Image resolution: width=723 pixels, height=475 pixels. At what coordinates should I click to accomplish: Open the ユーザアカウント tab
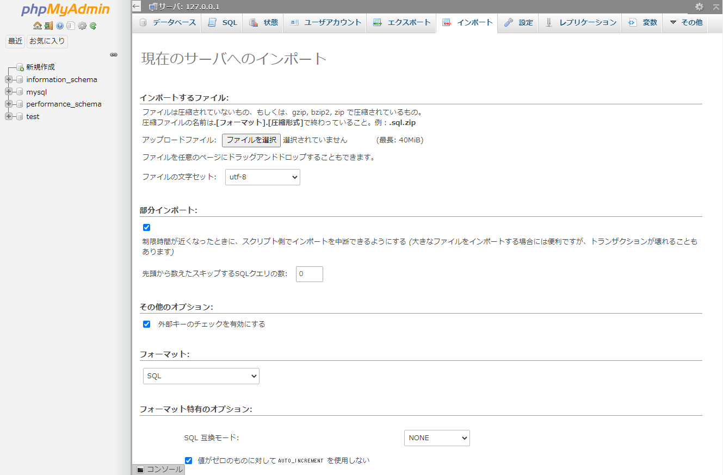[x=325, y=23]
